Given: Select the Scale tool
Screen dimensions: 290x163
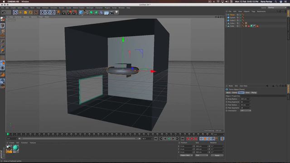Looking at the screenshot, I should 25,12.
